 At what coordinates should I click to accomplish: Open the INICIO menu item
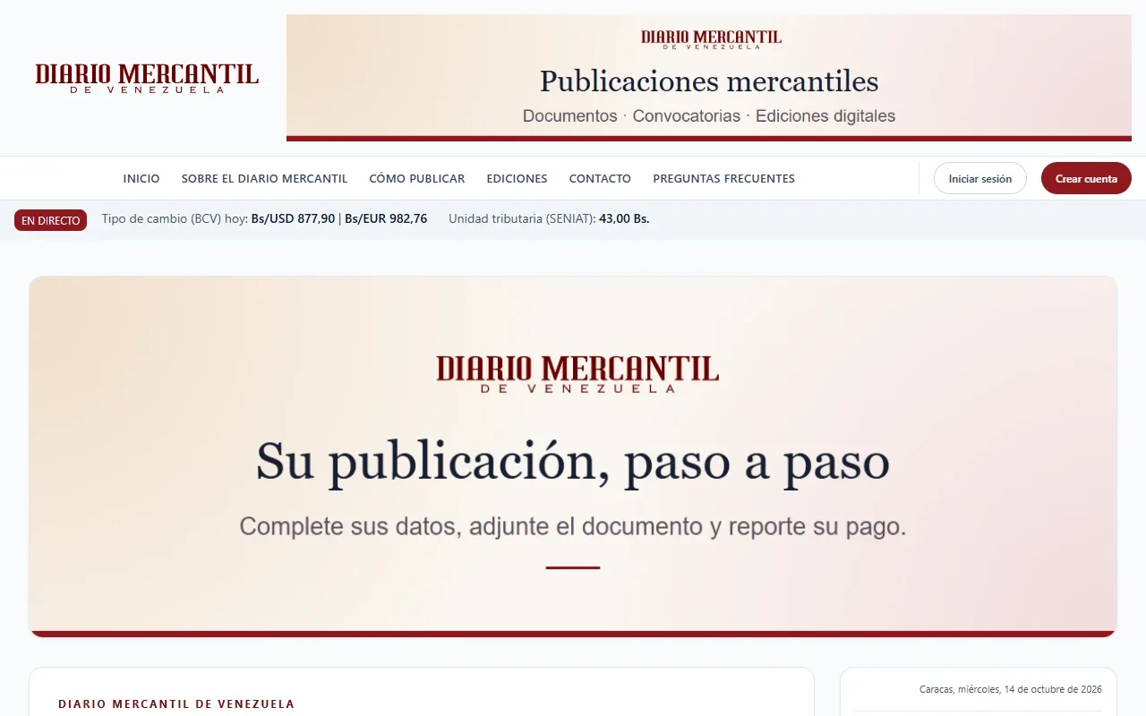tap(141, 179)
